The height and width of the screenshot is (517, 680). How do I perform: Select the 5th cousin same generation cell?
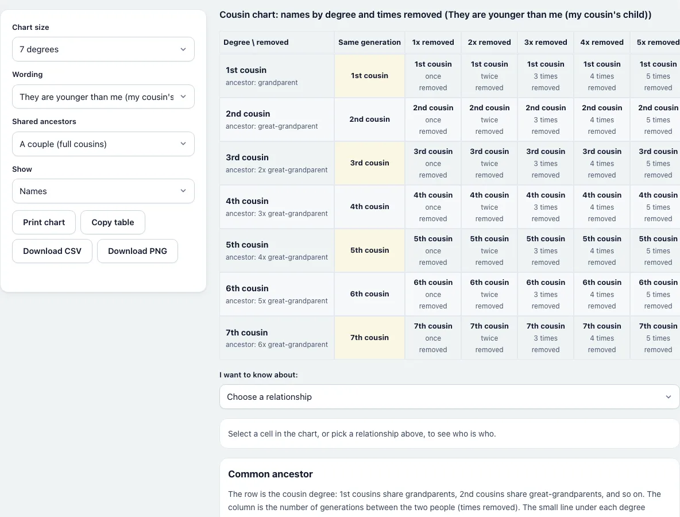point(369,250)
